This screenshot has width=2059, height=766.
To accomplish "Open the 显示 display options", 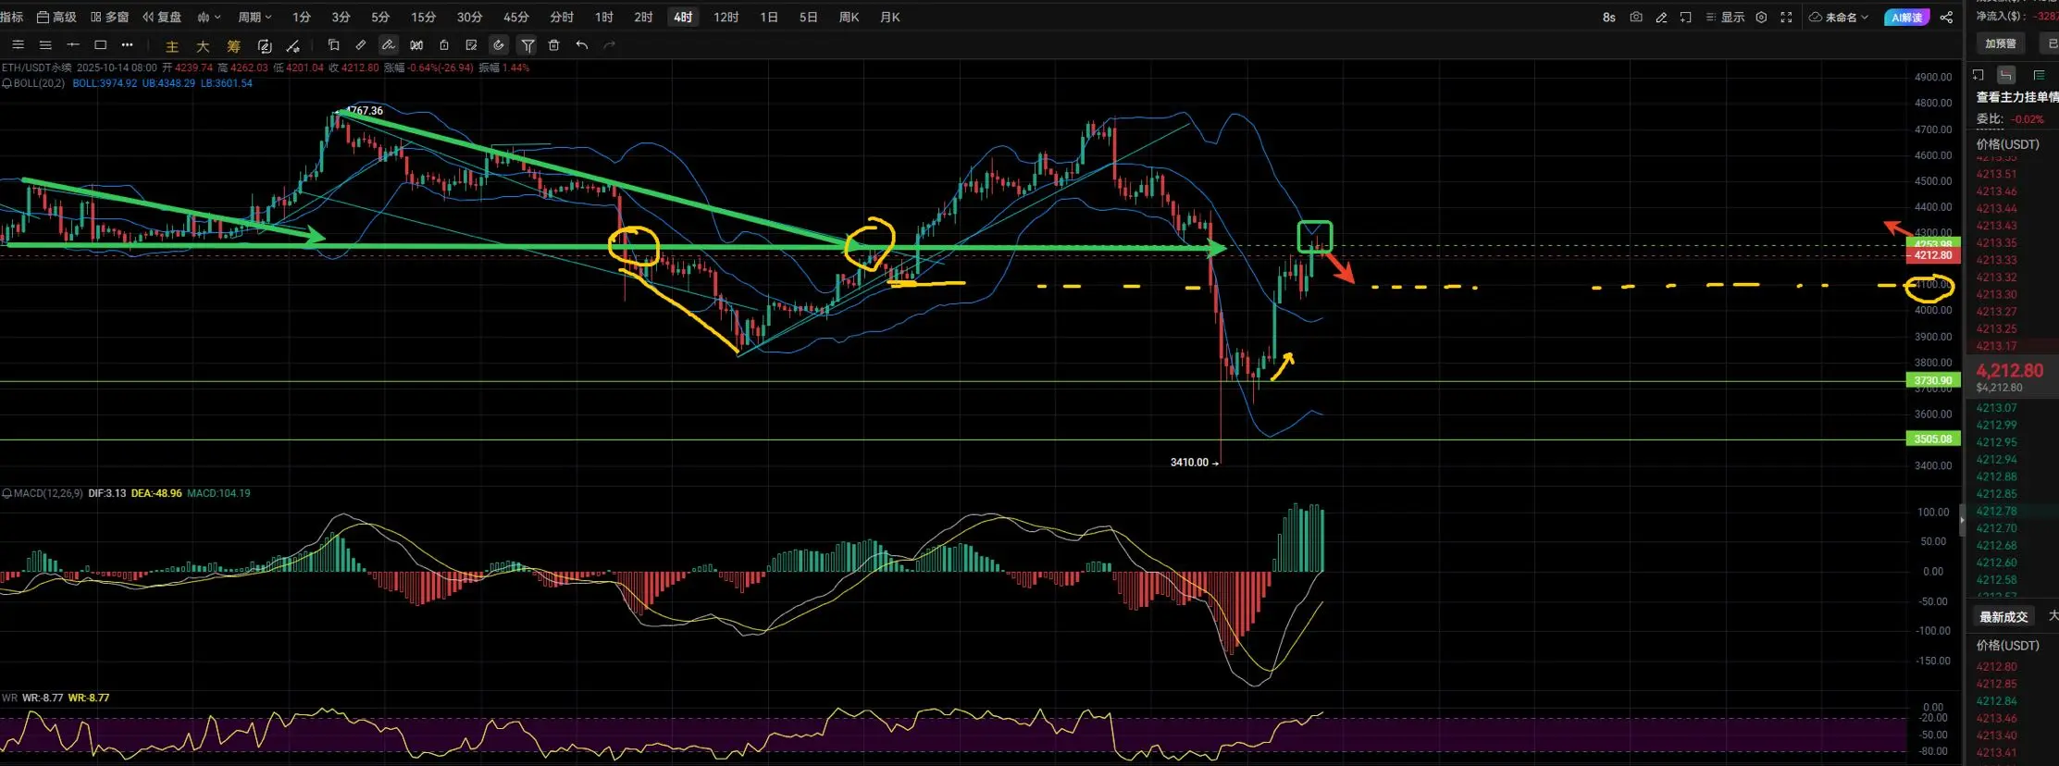I will pyautogui.click(x=1725, y=17).
